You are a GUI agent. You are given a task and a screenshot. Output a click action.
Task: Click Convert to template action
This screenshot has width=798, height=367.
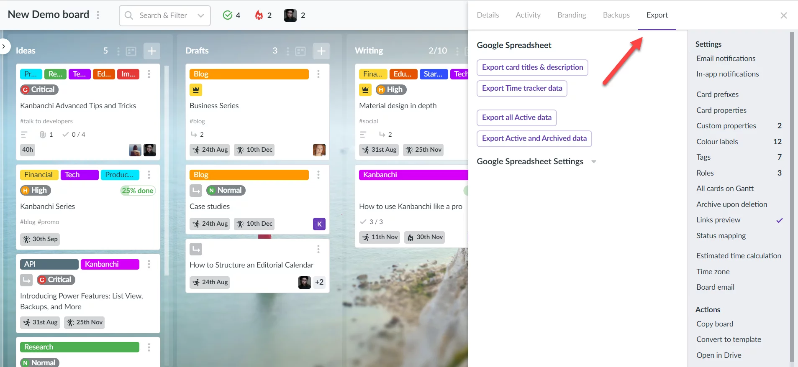point(729,339)
